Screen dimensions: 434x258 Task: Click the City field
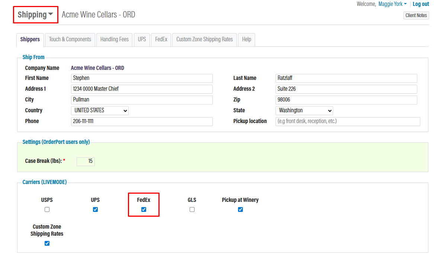pyautogui.click(x=142, y=100)
